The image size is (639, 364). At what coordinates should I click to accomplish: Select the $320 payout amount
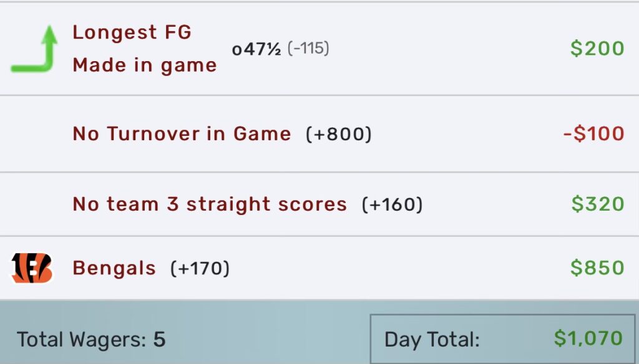(597, 204)
